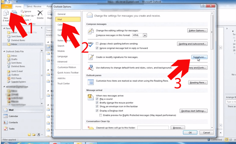
Task: Toggle Display a Desktop Alert checkbox
Action: (x=97, y=111)
